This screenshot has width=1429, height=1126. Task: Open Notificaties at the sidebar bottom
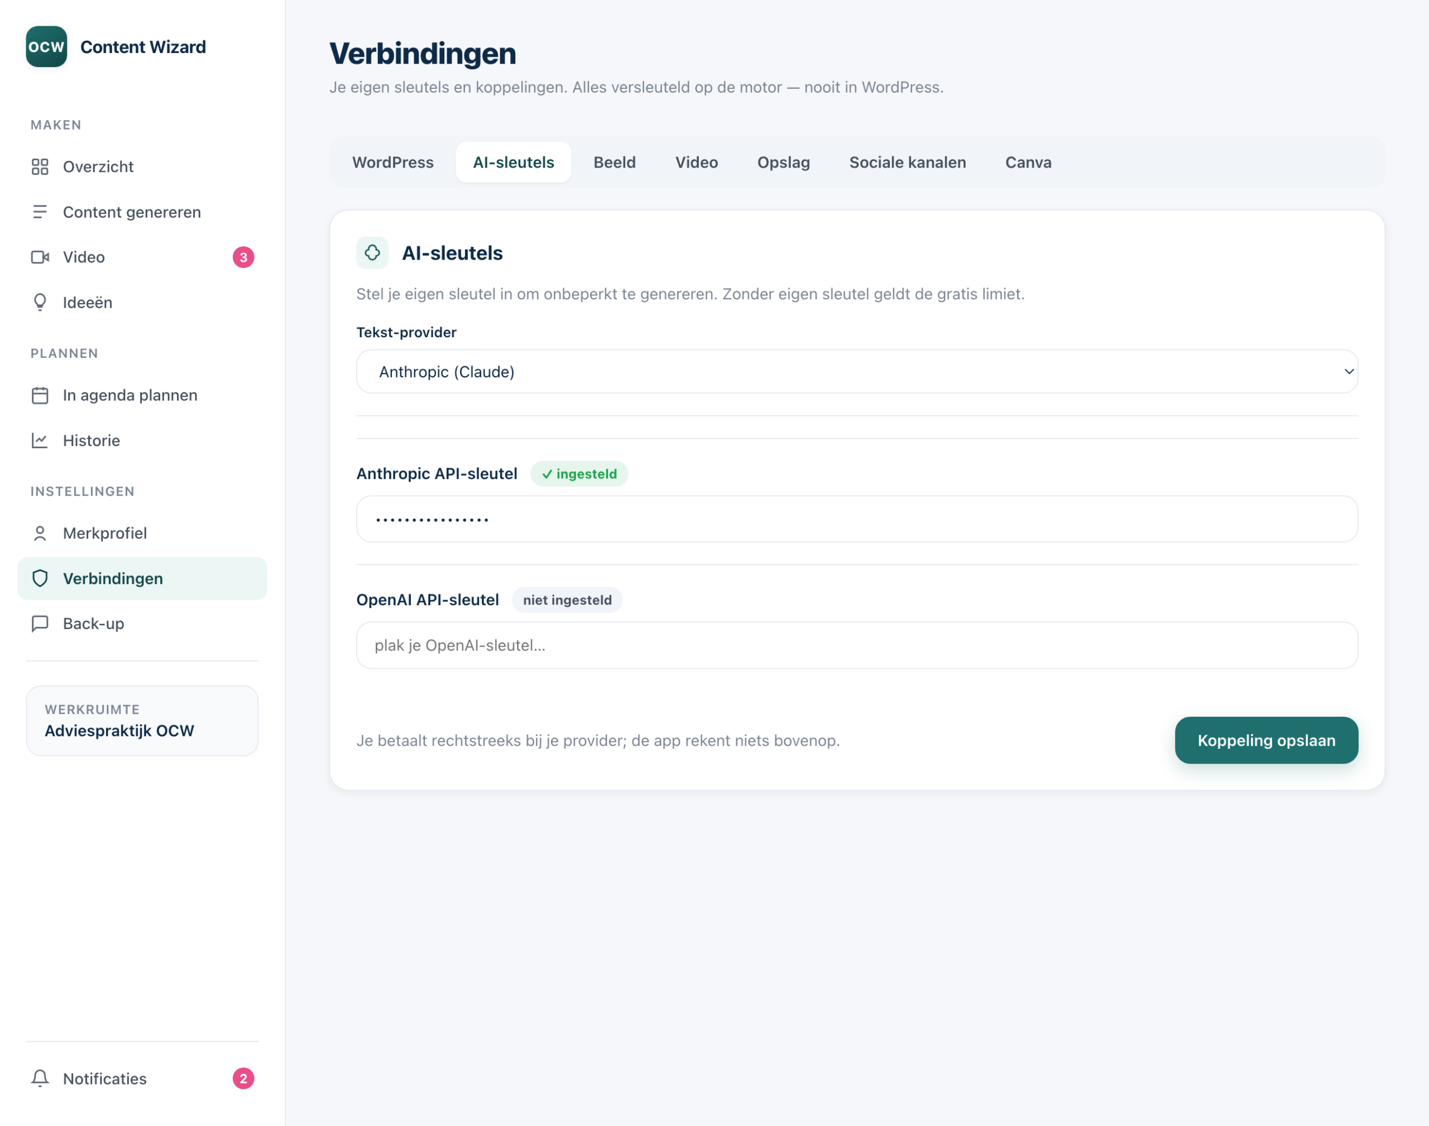click(142, 1079)
